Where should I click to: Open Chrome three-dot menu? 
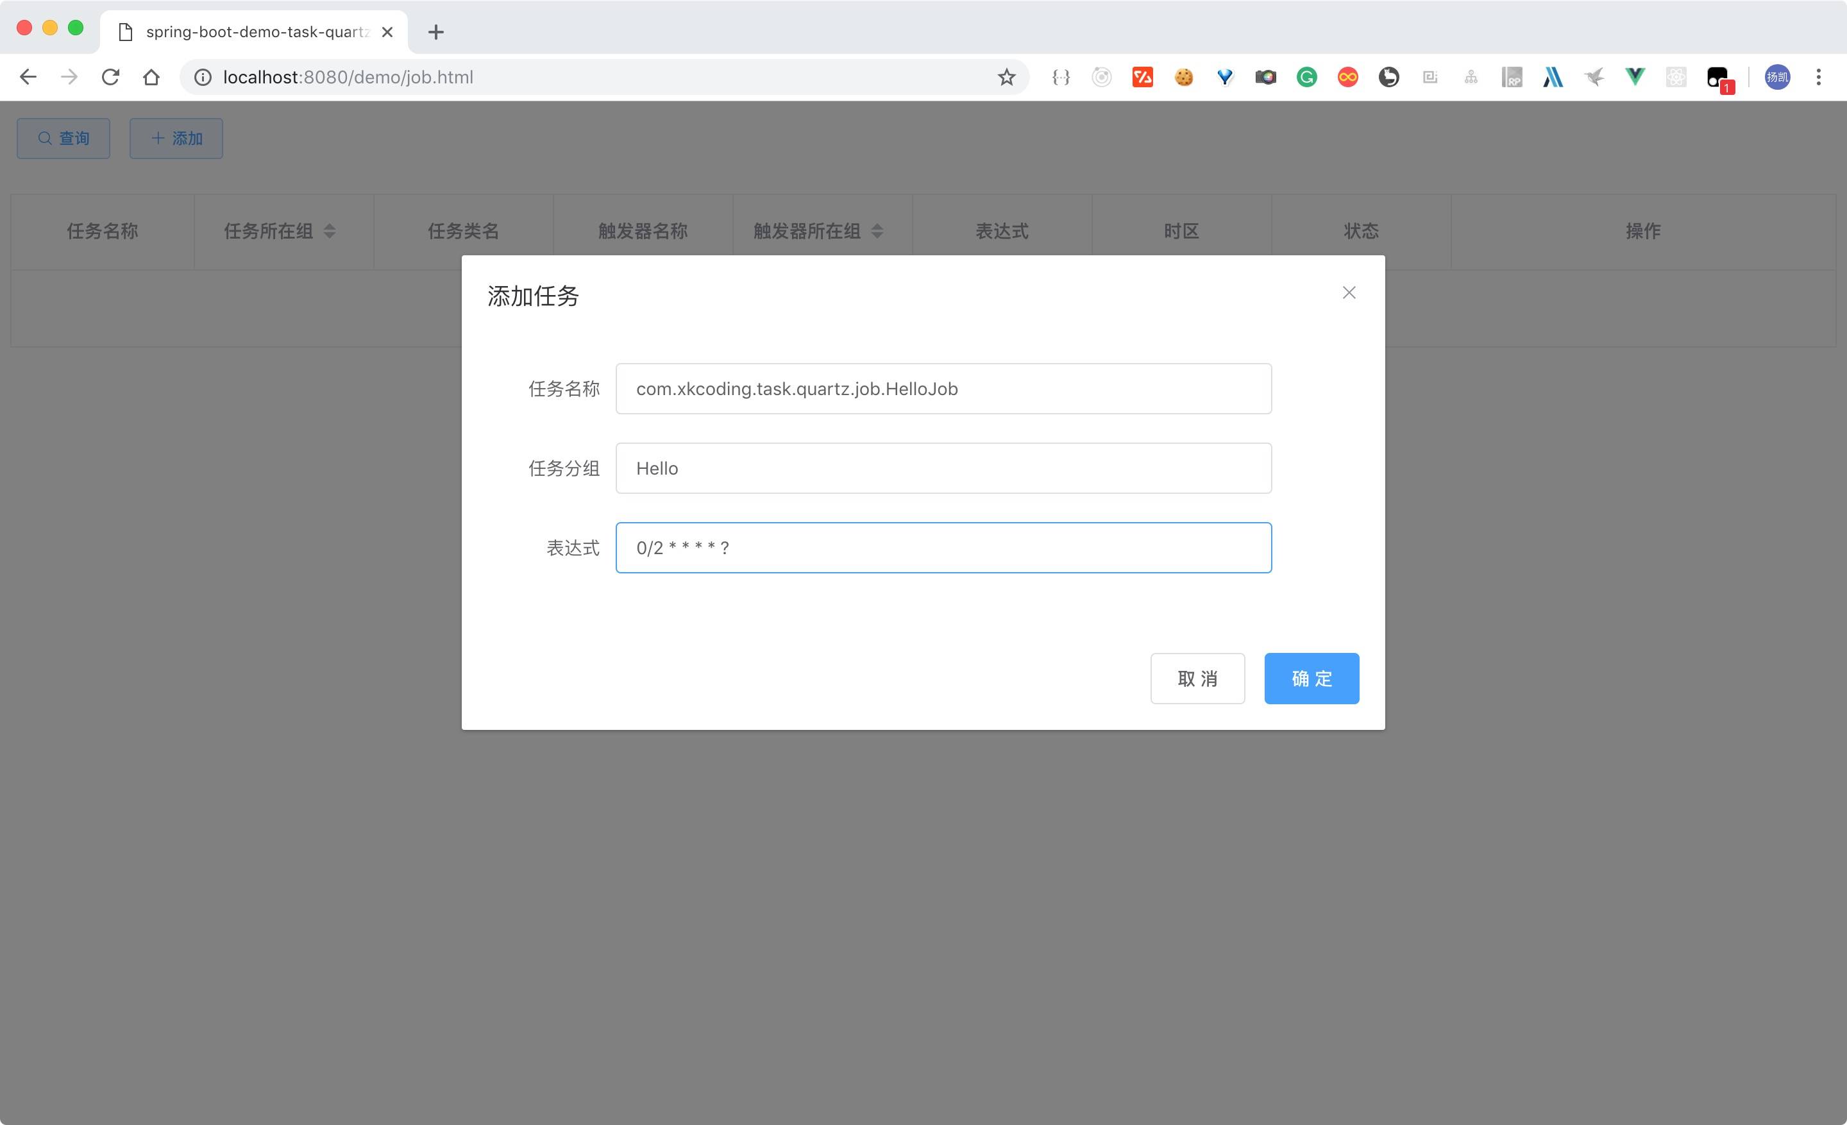1817,76
